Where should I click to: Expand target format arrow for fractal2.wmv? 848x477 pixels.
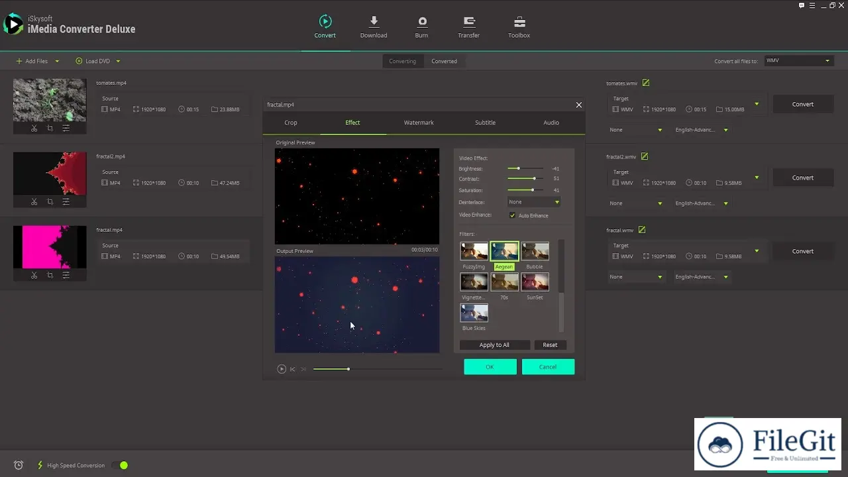click(x=757, y=178)
